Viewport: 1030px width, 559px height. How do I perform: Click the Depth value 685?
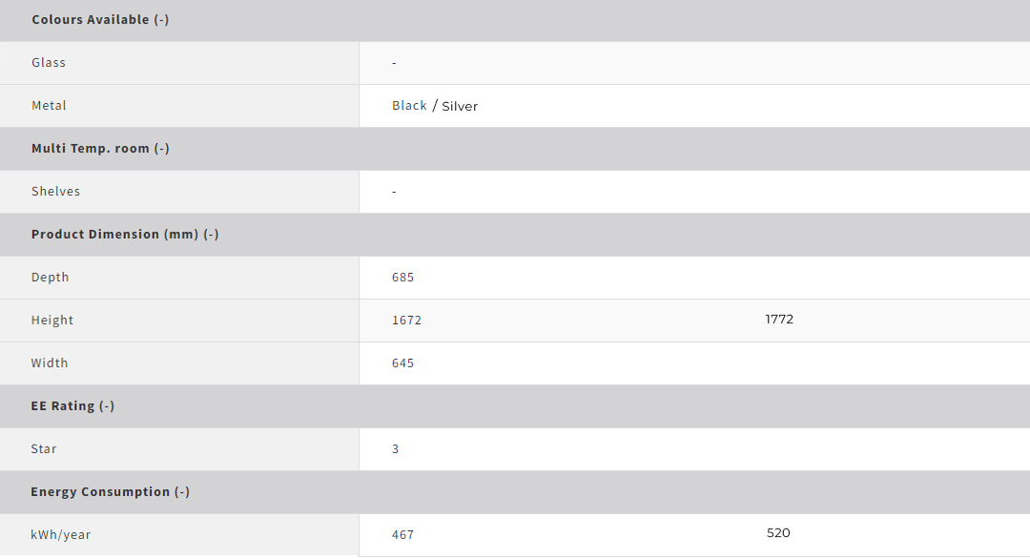click(x=402, y=278)
